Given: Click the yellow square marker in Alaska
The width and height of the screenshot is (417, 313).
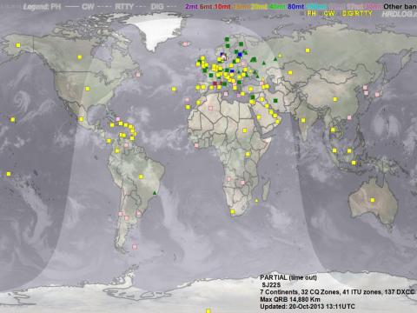Looking at the screenshot, I should coord(18,45).
